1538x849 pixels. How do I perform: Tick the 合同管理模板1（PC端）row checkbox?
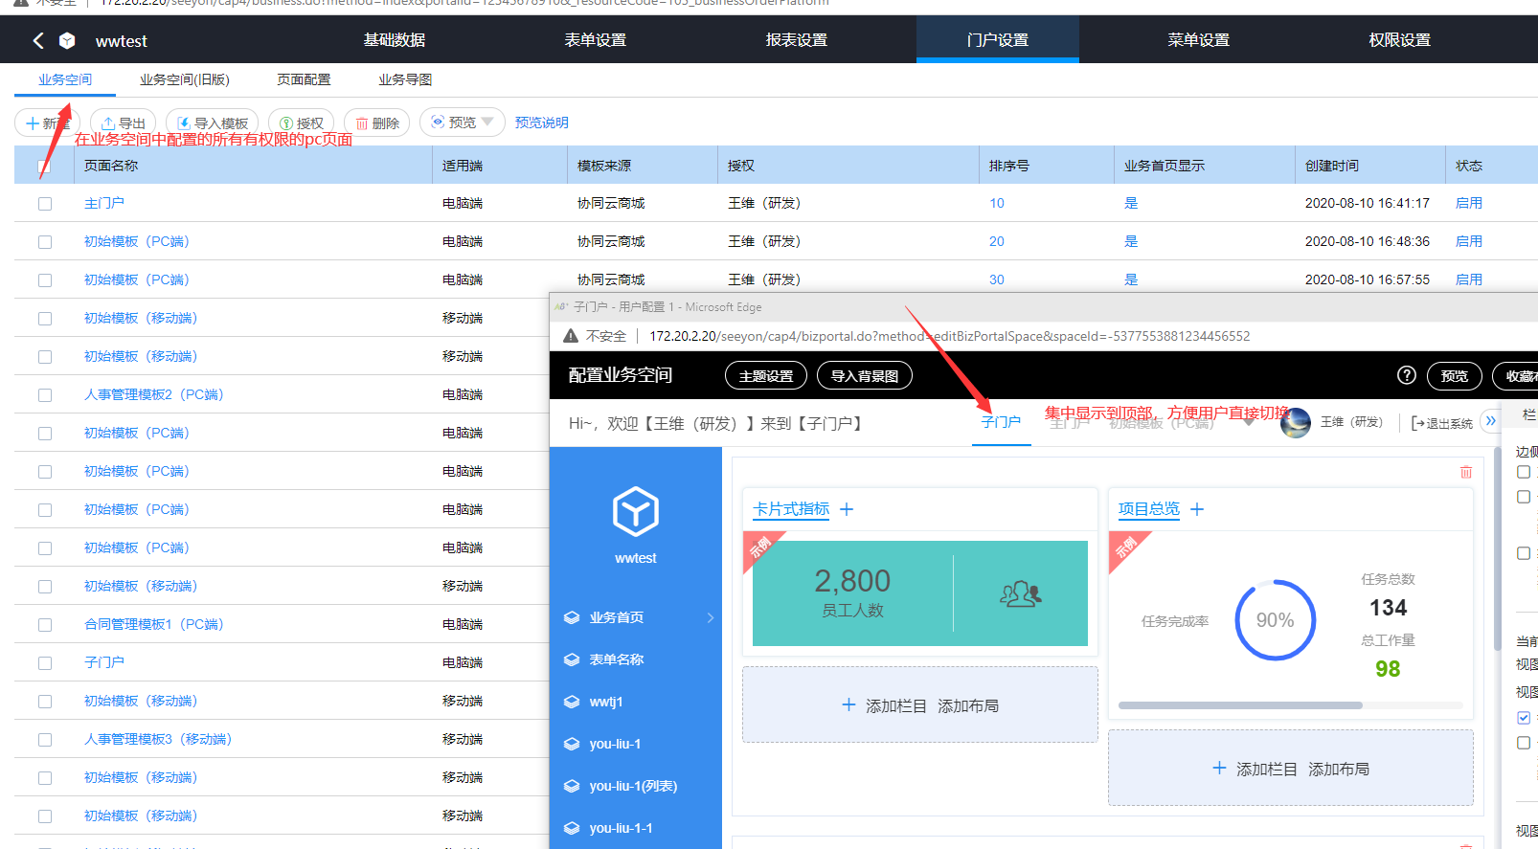(45, 625)
